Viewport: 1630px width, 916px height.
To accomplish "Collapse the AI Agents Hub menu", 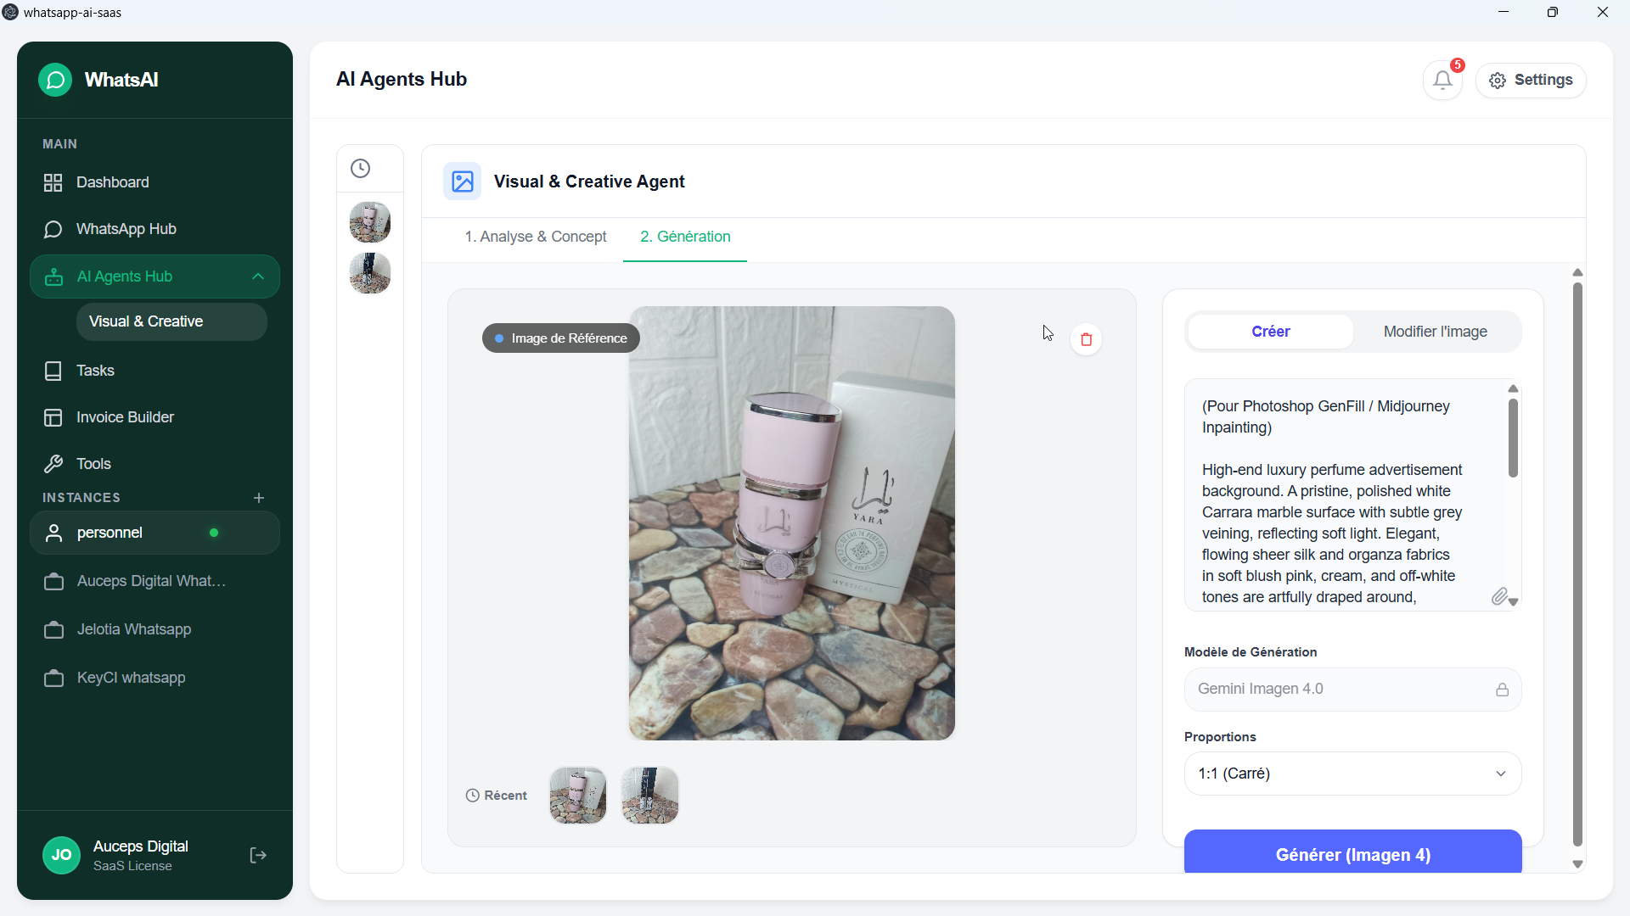I will point(258,276).
